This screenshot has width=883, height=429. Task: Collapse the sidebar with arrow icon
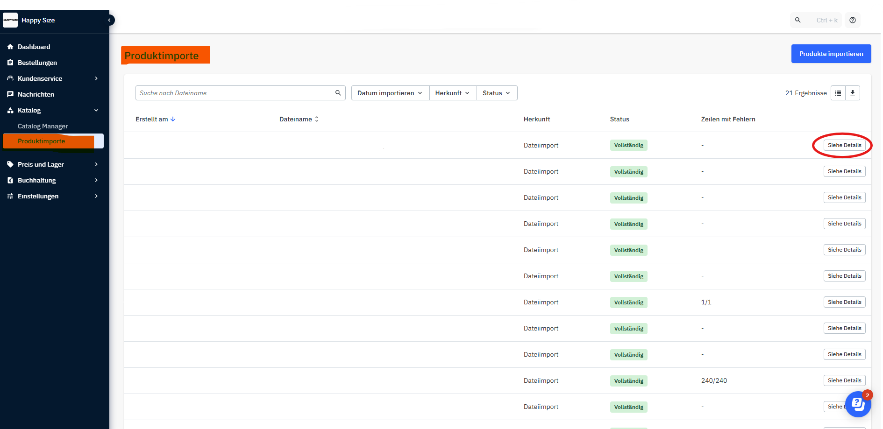[109, 20]
